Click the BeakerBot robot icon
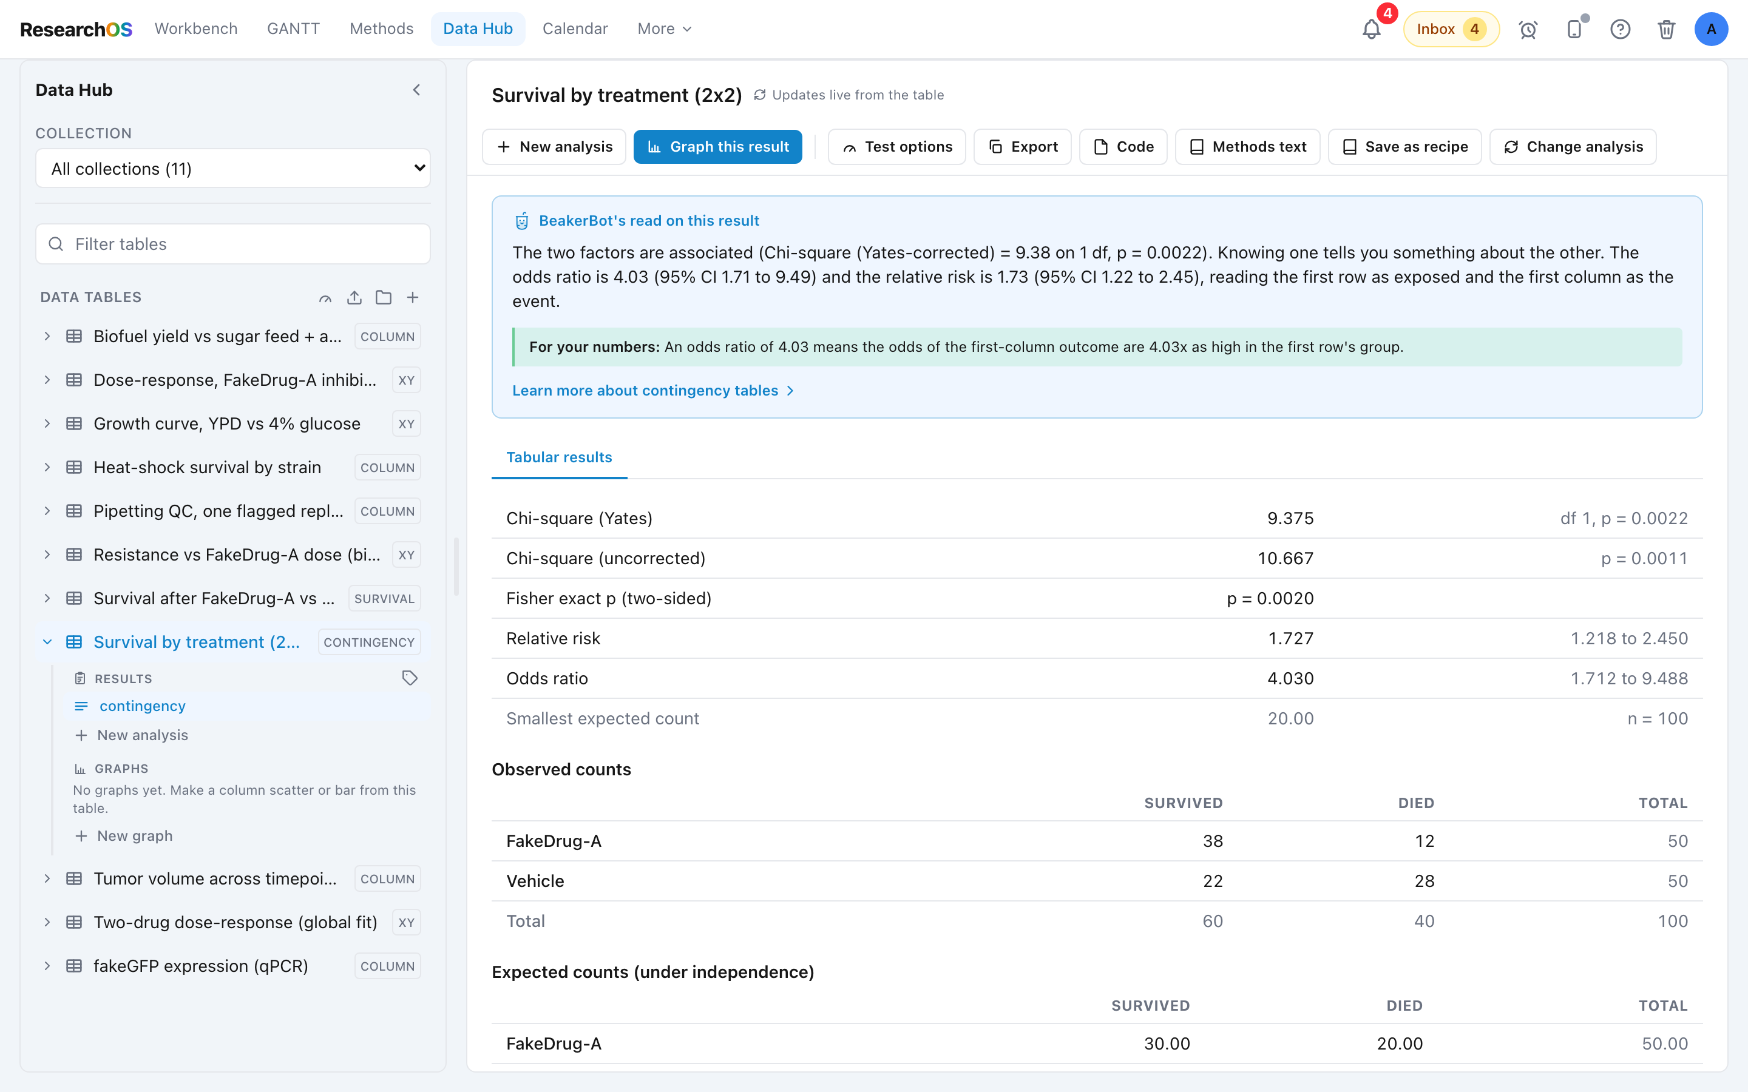Viewport: 1748px width, 1092px height. 521,221
